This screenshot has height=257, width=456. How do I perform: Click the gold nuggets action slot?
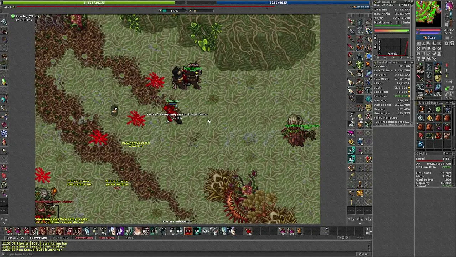(x=360, y=193)
